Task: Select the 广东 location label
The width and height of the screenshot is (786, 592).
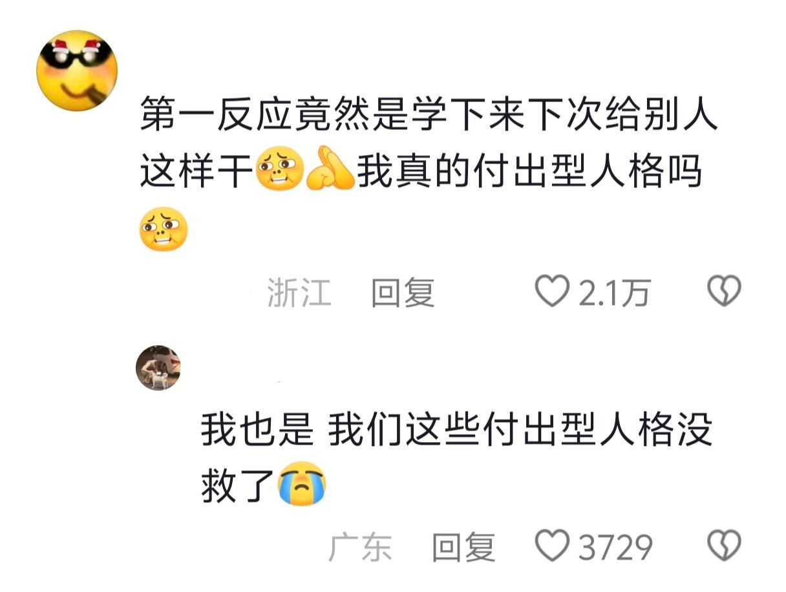Action: pyautogui.click(x=360, y=547)
